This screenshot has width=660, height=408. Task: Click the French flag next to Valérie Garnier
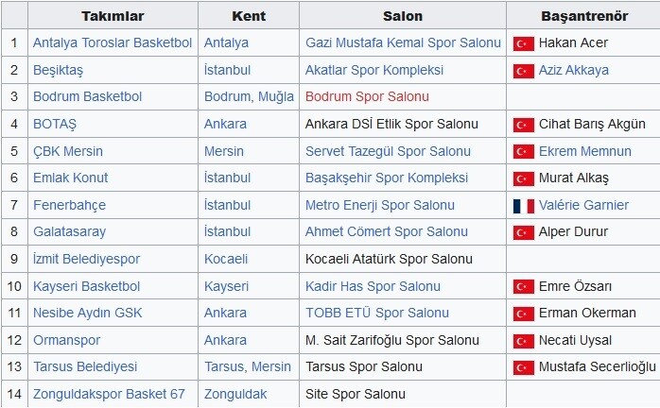pyautogui.click(x=523, y=206)
